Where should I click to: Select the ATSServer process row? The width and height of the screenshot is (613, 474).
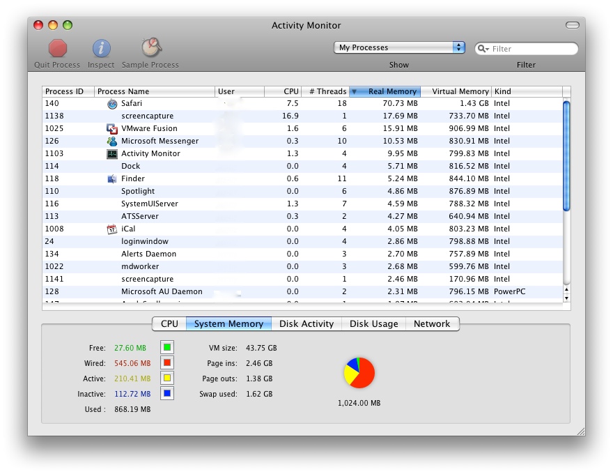302,216
